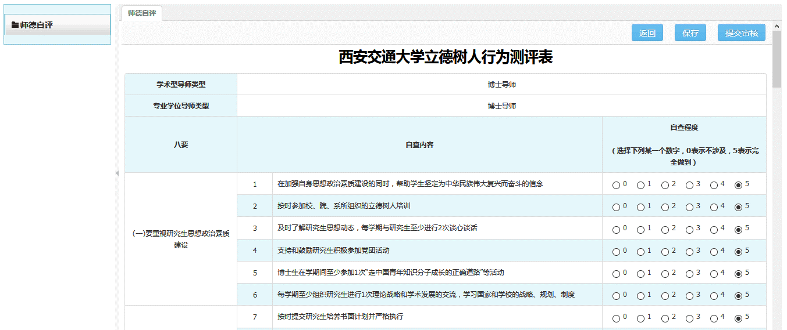Select score 1 for item 2 立德树人培训
The width and height of the screenshot is (787, 330).
click(x=640, y=208)
